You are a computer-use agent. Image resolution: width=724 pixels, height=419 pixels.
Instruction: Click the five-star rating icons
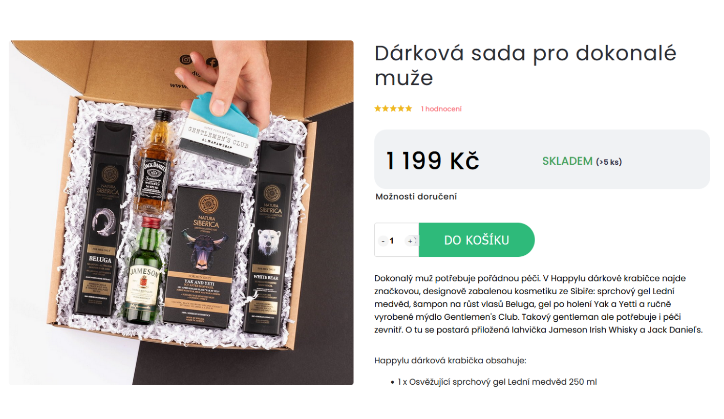tap(393, 108)
